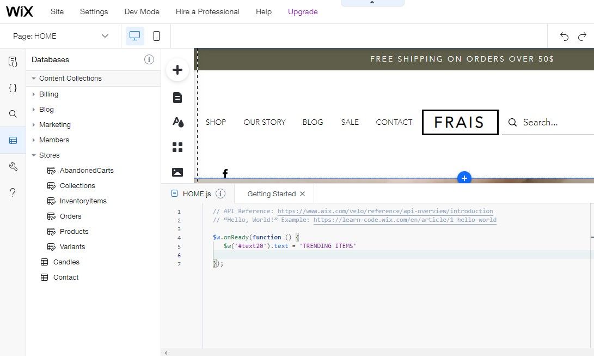Open the code search magnifier icon
594x356 pixels.
pos(13,114)
